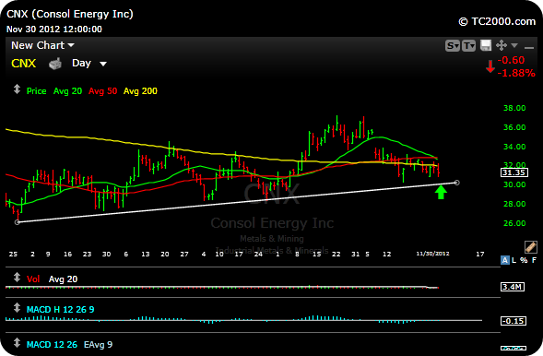Select the % percent scale toggle

[x=524, y=260]
